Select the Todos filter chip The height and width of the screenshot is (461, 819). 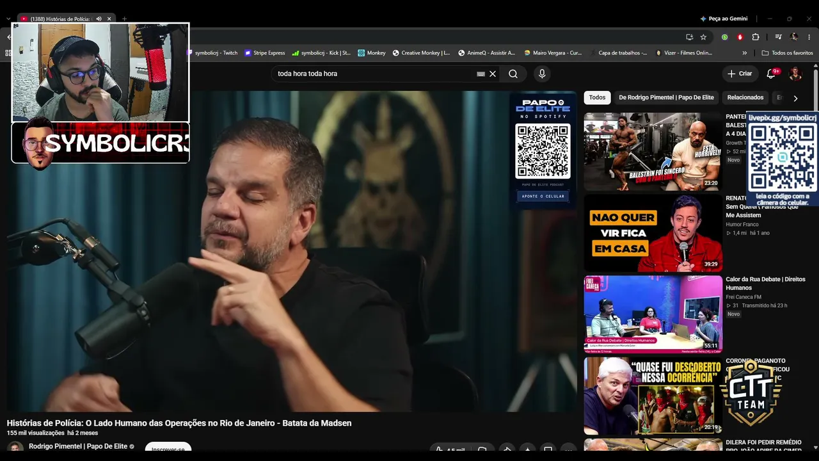pyautogui.click(x=597, y=97)
